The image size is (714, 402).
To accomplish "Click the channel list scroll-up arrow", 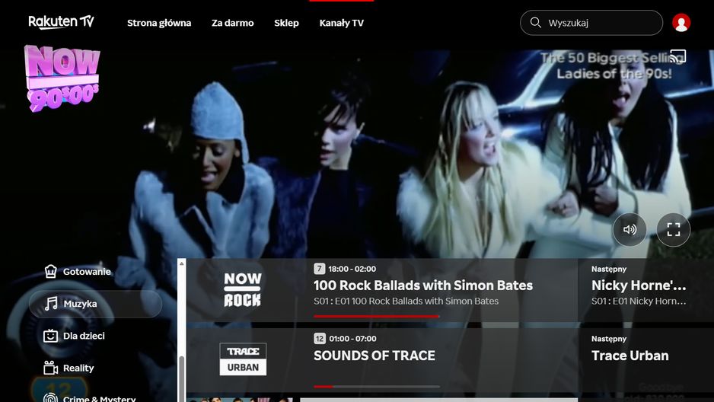I will tap(182, 263).
